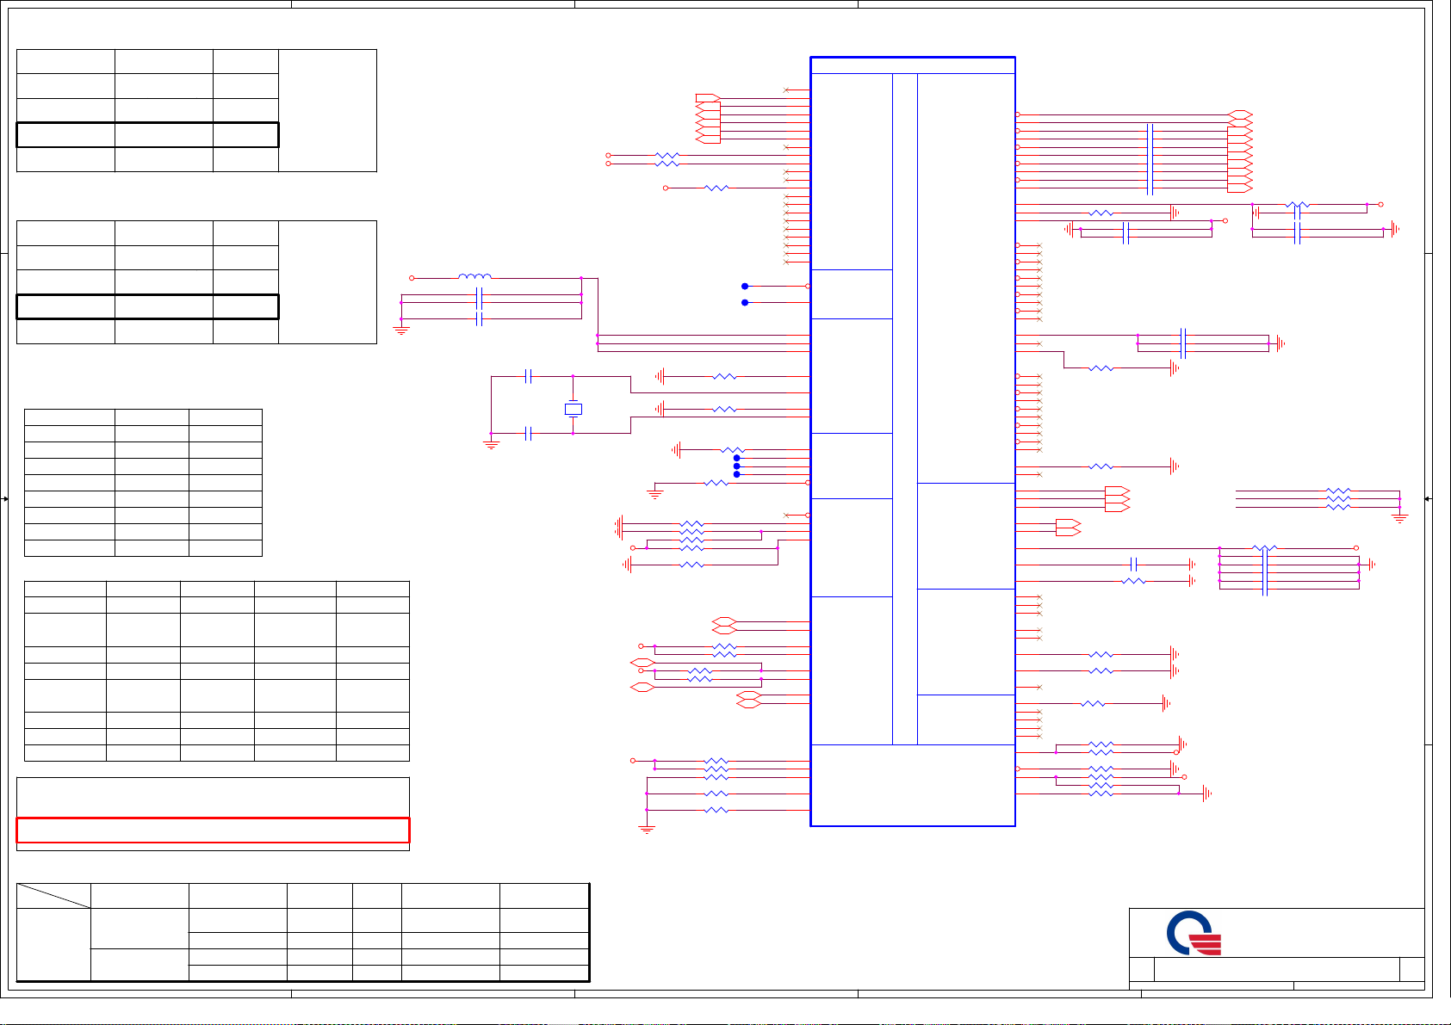Select the tall capacitor crossing right bus lines
1451x1025 pixels.
(x=1150, y=159)
